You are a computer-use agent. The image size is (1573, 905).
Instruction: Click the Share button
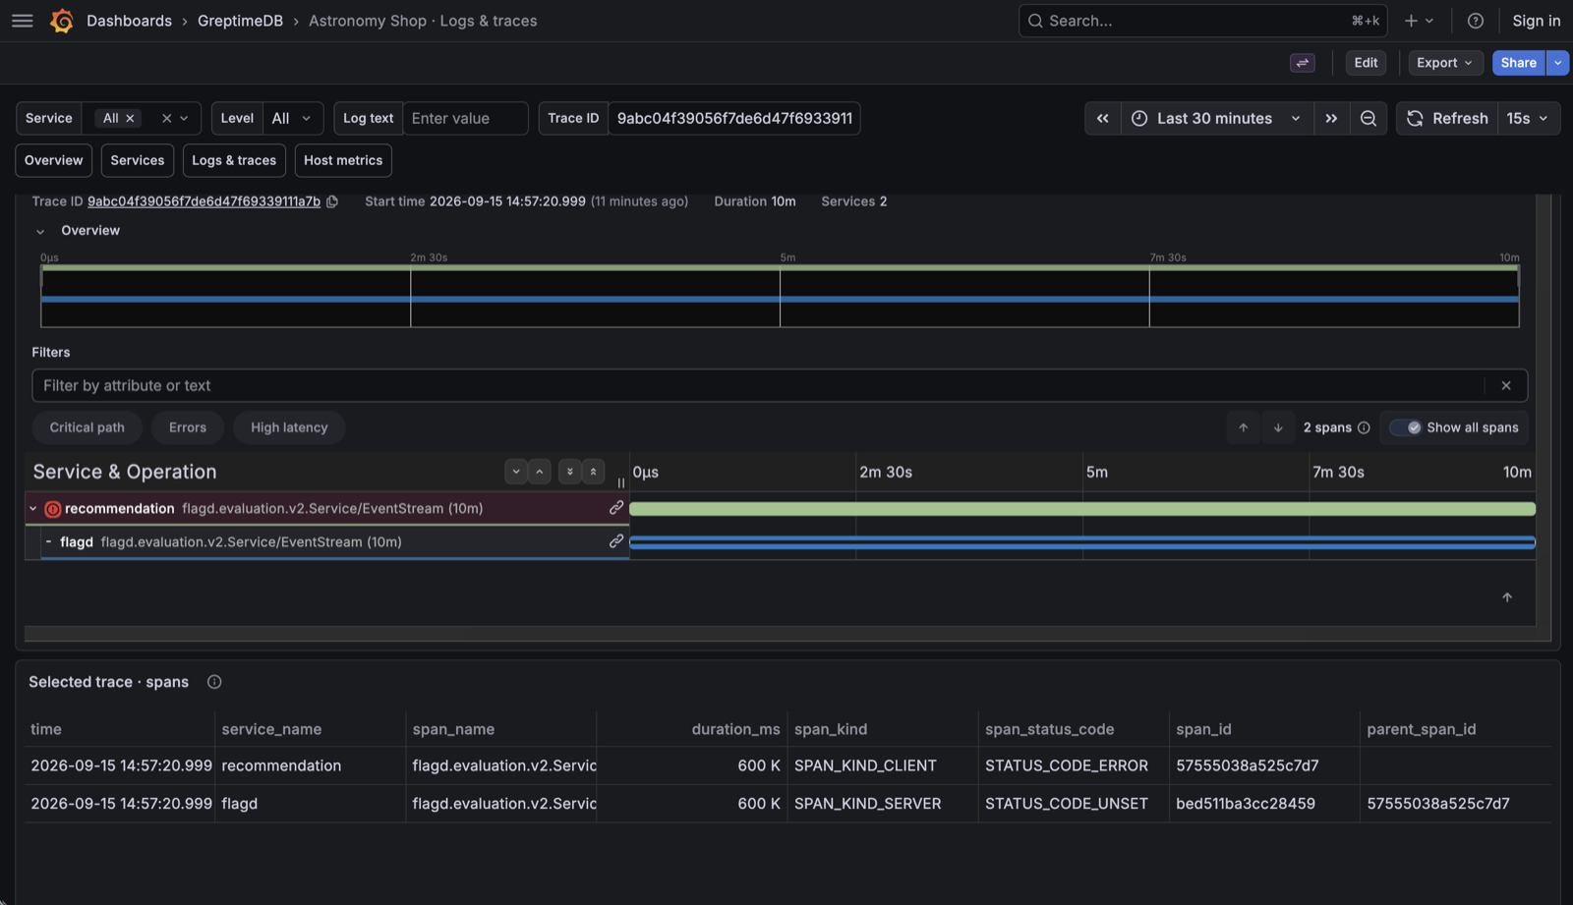(1519, 63)
